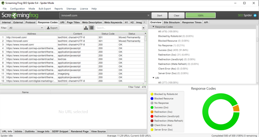
Task: Click the Redirection (3xx) orange legend swatch
Action: 152,112
